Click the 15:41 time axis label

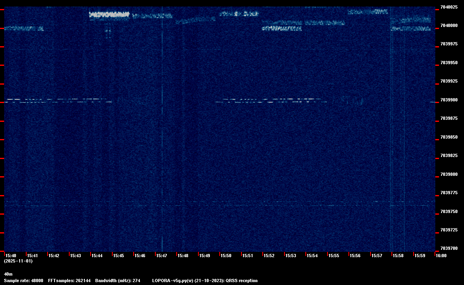click(32, 256)
